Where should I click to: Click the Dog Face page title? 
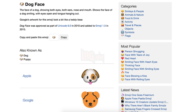click(x=35, y=4)
